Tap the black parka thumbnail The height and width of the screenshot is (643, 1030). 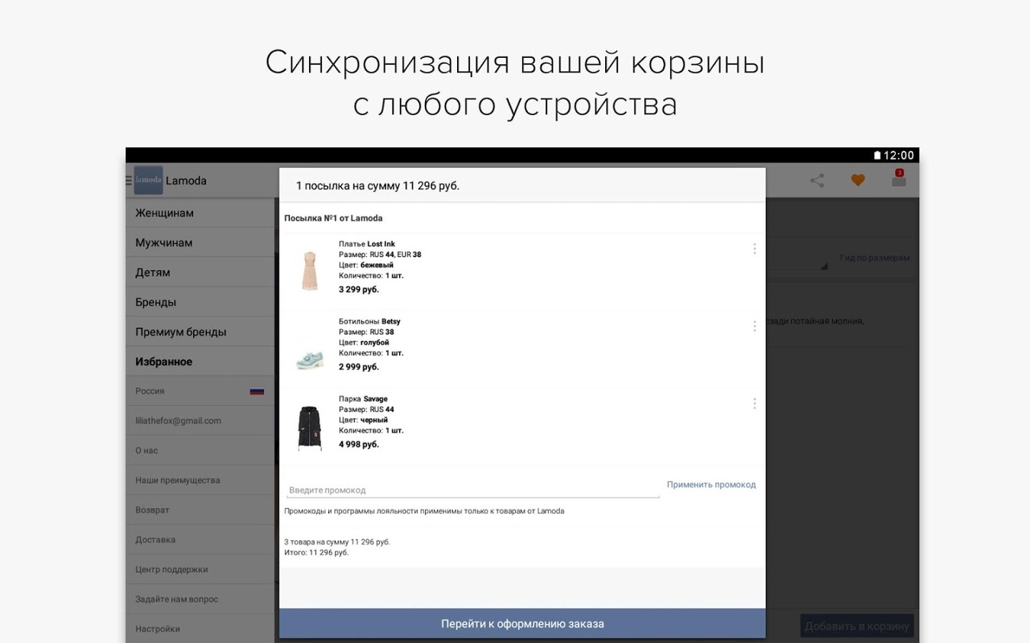310,428
